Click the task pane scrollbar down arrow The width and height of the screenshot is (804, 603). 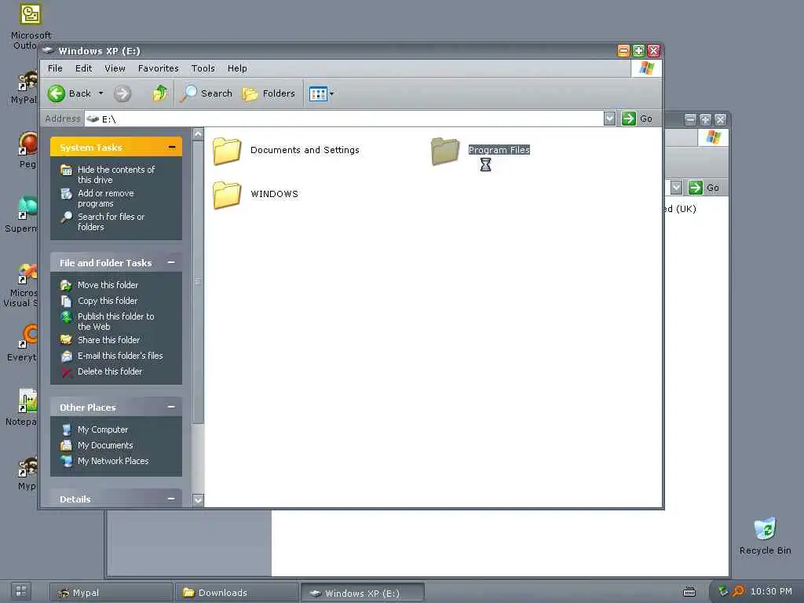pos(198,500)
